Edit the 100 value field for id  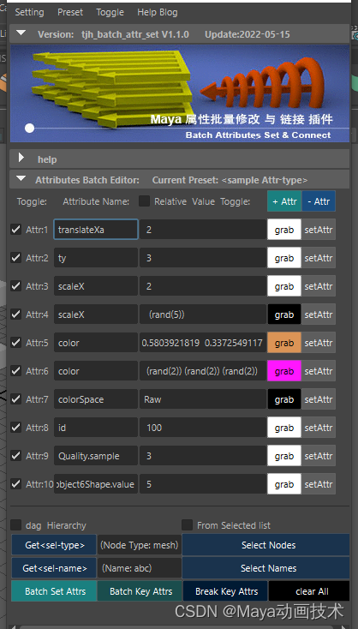click(203, 428)
